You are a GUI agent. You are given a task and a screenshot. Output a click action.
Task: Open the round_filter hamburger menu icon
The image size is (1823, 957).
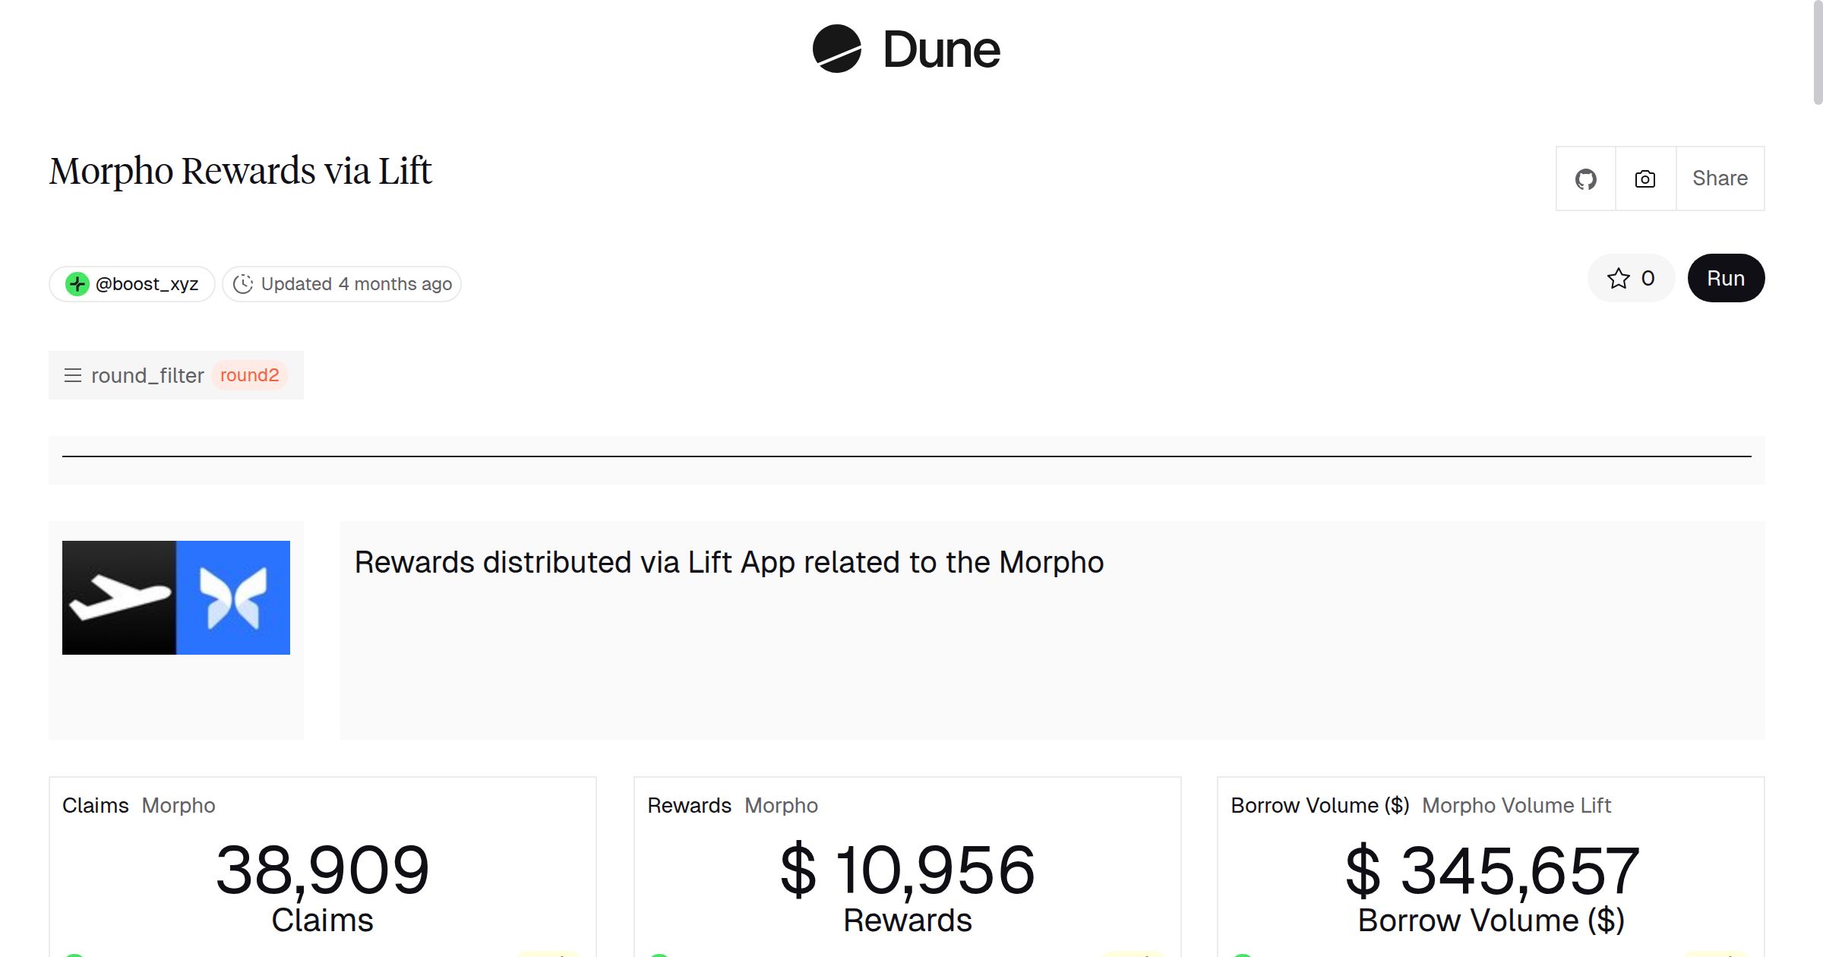(72, 374)
